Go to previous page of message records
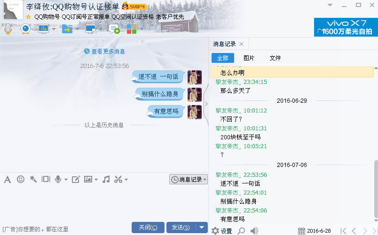 point(354,231)
